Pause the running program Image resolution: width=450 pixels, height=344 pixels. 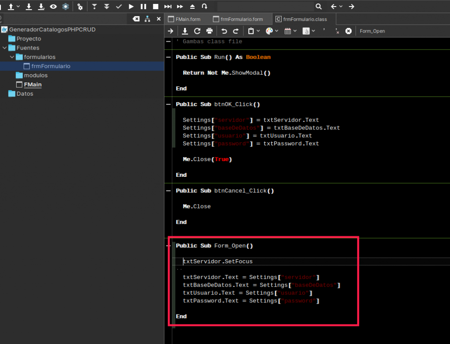(143, 7)
